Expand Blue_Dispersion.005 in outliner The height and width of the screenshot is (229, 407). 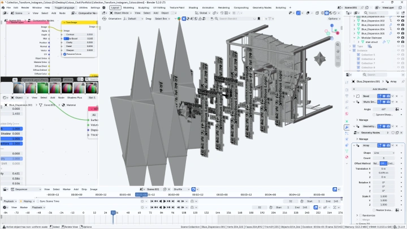[354, 33]
